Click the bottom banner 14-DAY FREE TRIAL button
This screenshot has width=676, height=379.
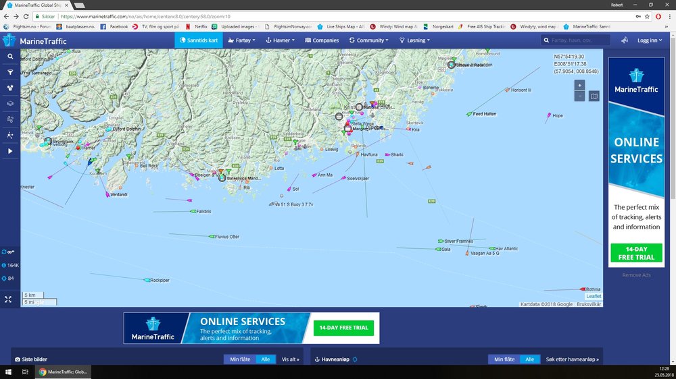pos(343,328)
